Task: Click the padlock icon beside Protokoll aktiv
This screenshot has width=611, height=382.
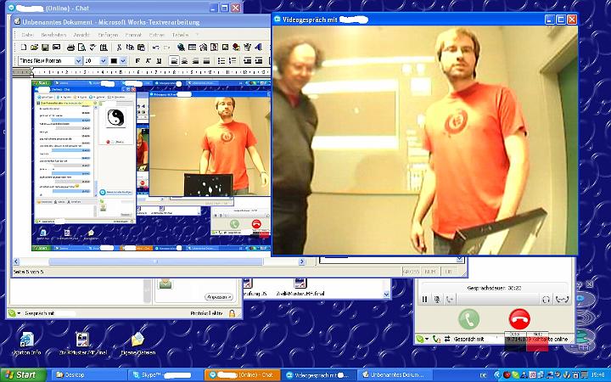Action: [x=232, y=313]
